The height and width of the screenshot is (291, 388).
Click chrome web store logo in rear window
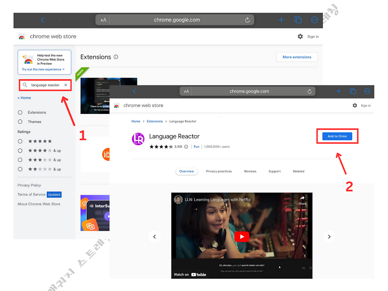pos(22,37)
